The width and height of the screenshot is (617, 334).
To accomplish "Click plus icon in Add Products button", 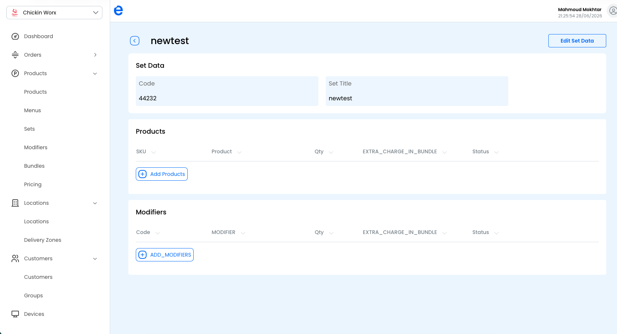I will [142, 174].
